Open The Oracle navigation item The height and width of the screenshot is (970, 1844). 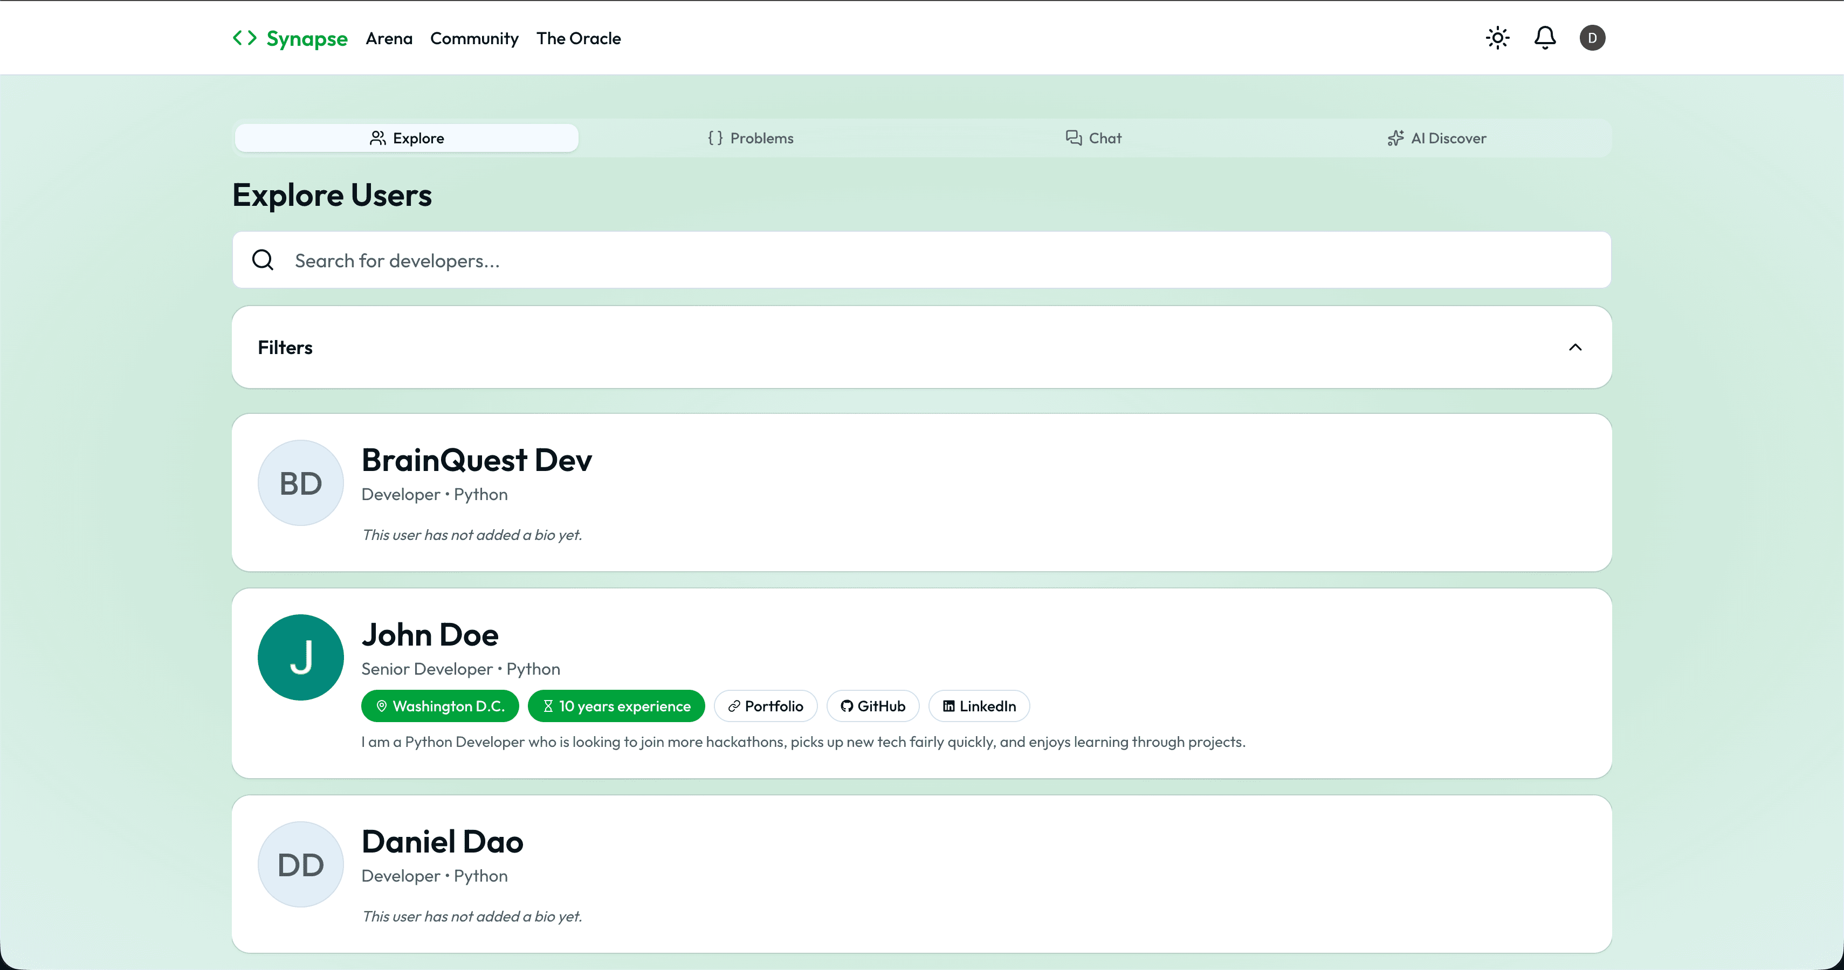[579, 39]
